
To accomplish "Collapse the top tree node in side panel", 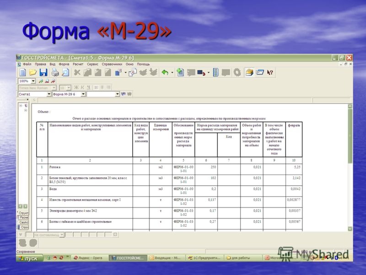I will [21, 105].
